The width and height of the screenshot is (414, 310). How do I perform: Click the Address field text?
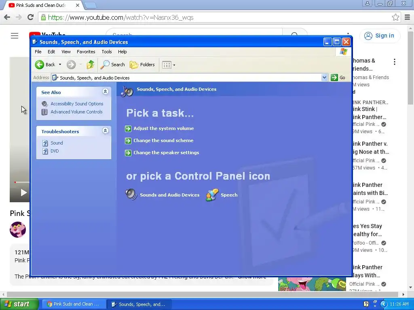[95, 78]
